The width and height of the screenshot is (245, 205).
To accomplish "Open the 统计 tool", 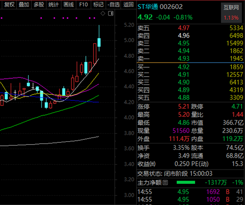I will pos(54,5).
